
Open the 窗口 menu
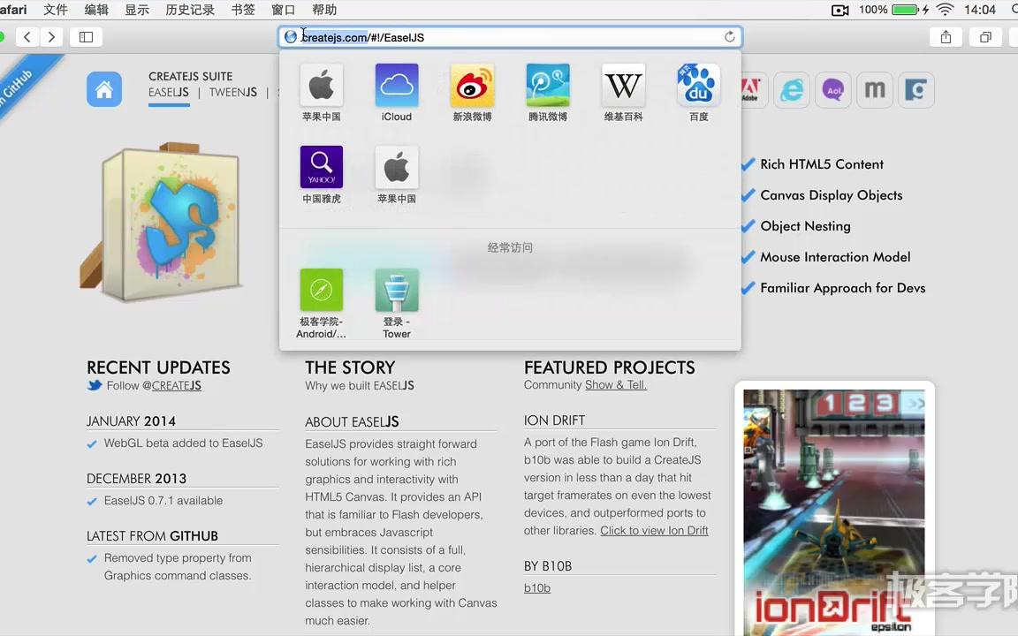[283, 10]
